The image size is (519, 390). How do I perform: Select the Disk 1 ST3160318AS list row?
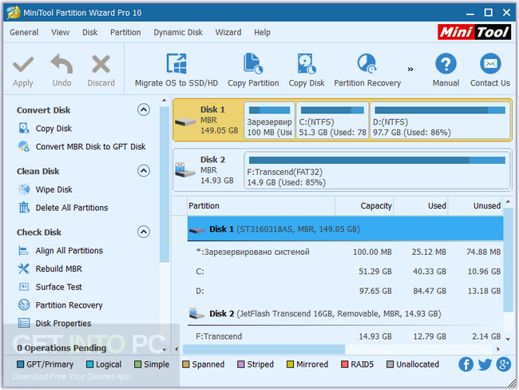click(x=345, y=229)
